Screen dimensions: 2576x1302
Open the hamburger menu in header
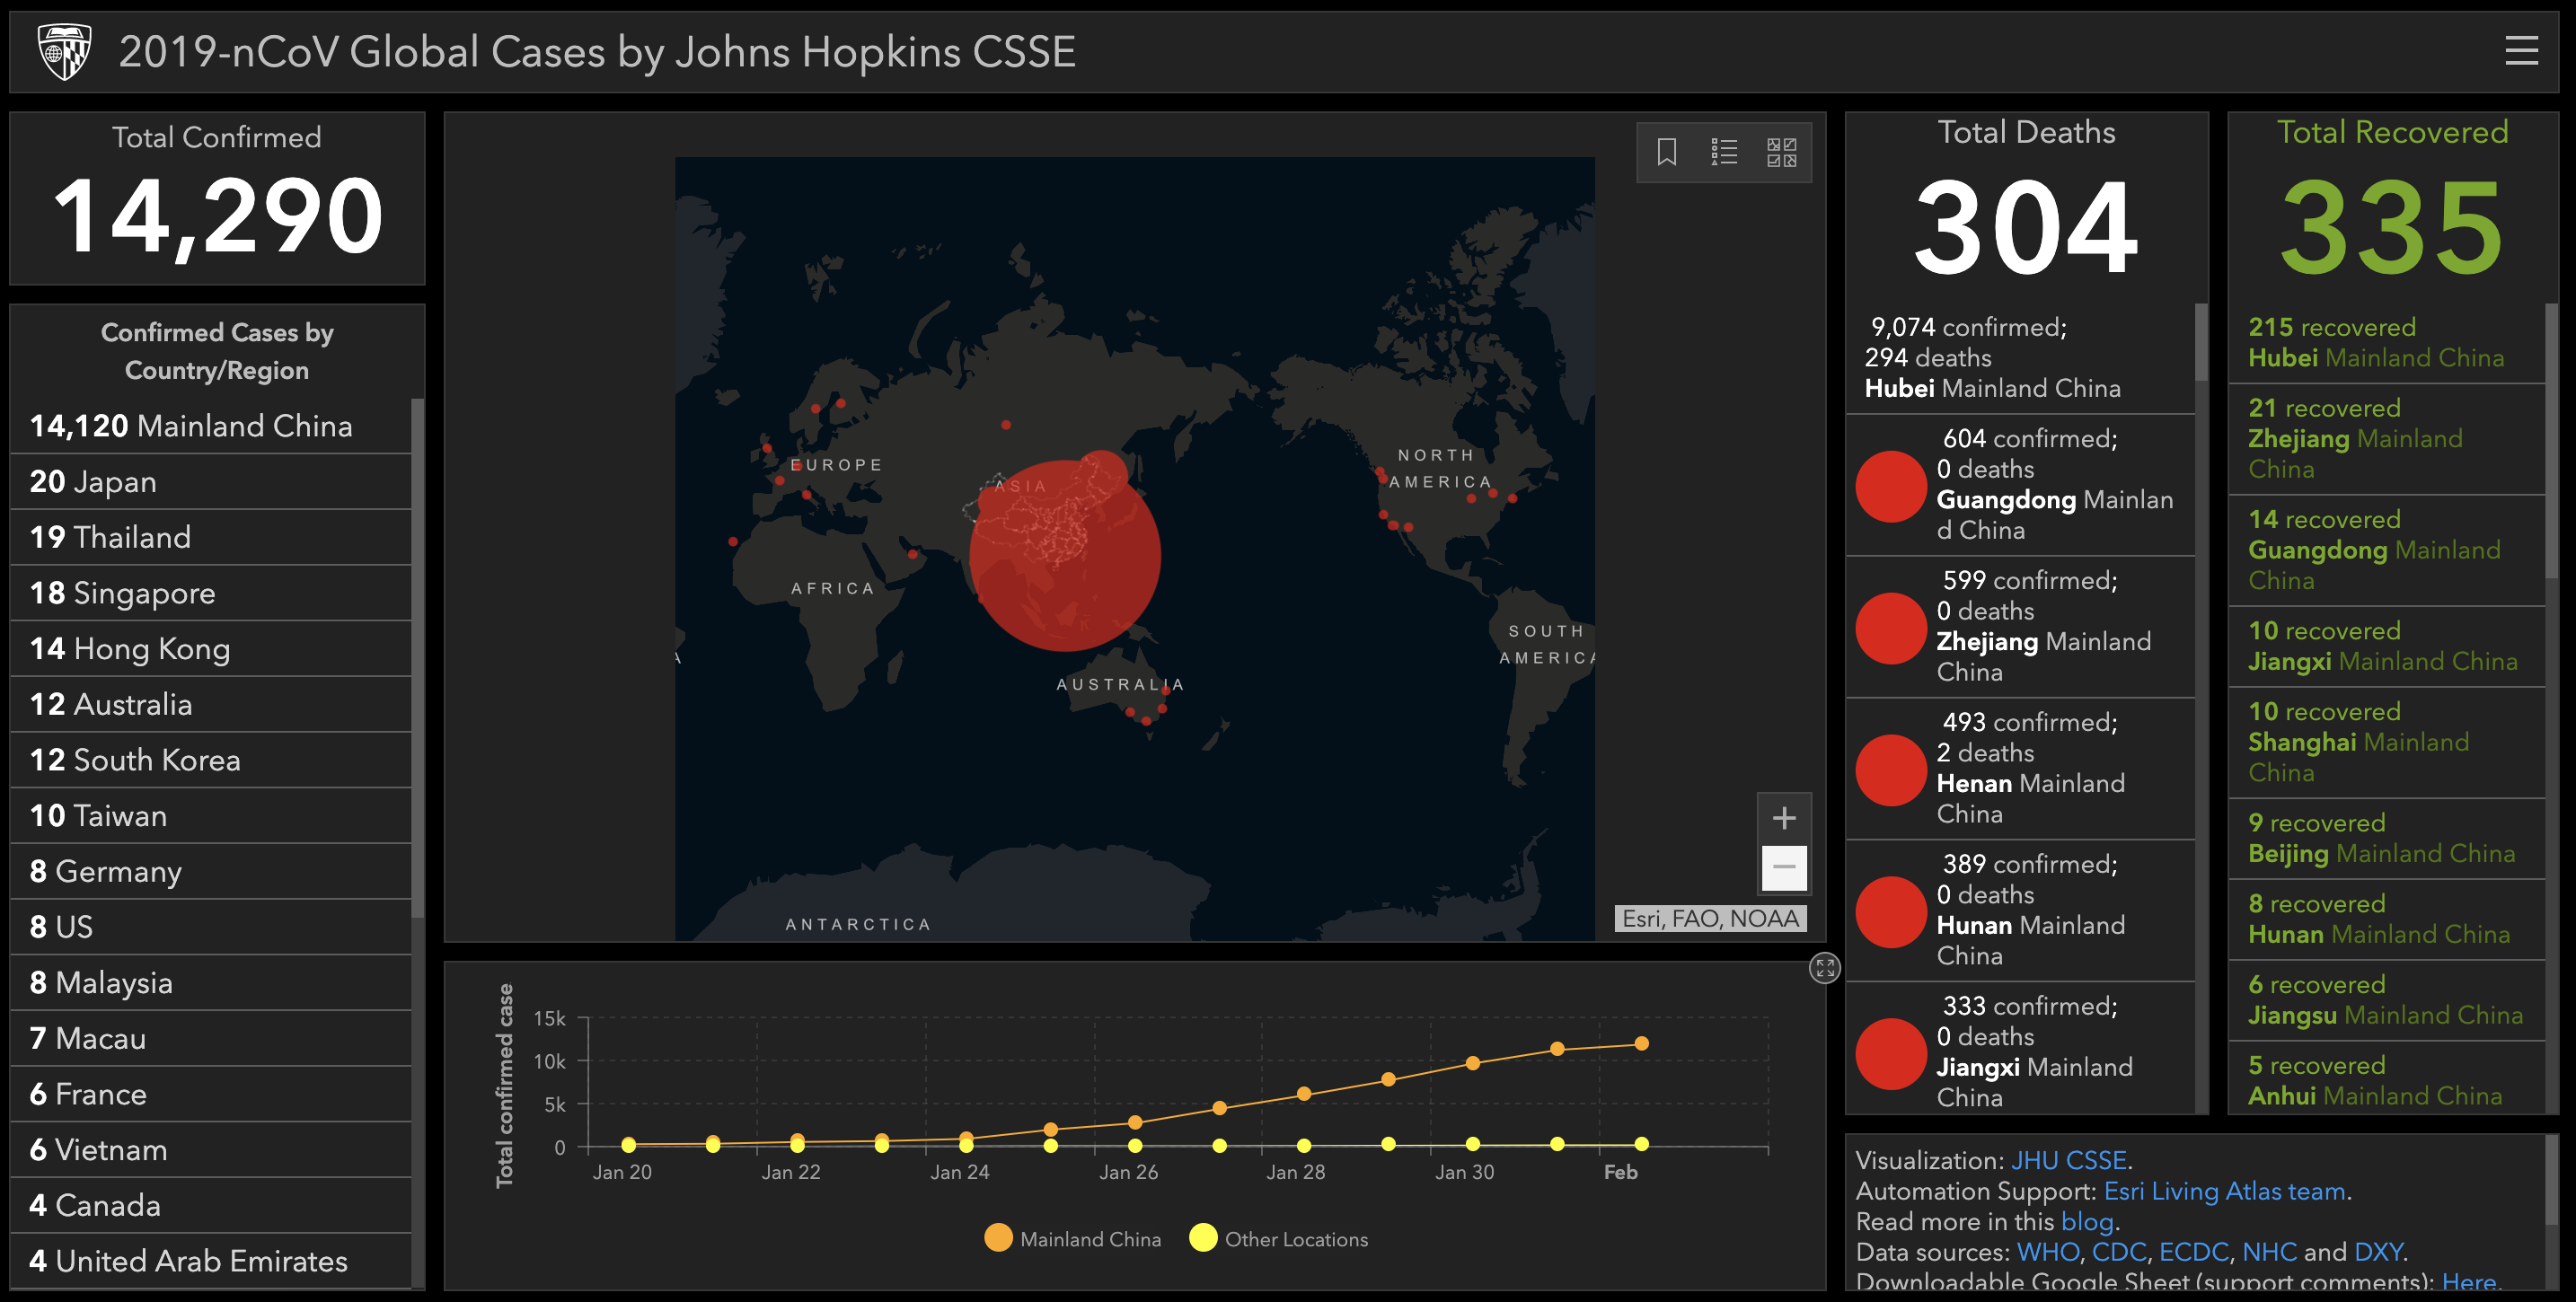(x=2520, y=50)
